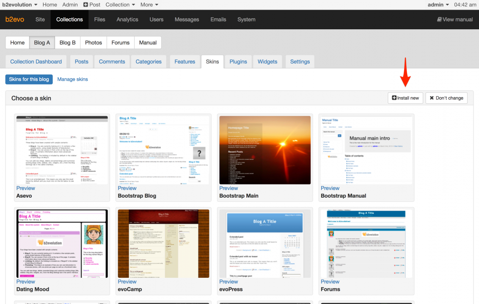
Task: Open the Manage skins link
Action: 72,79
